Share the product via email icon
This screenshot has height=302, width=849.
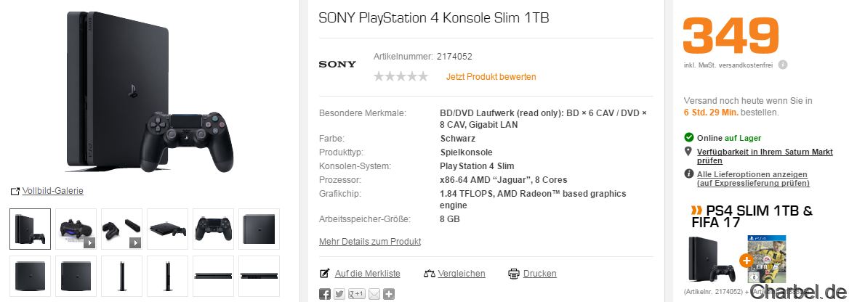coord(374,294)
